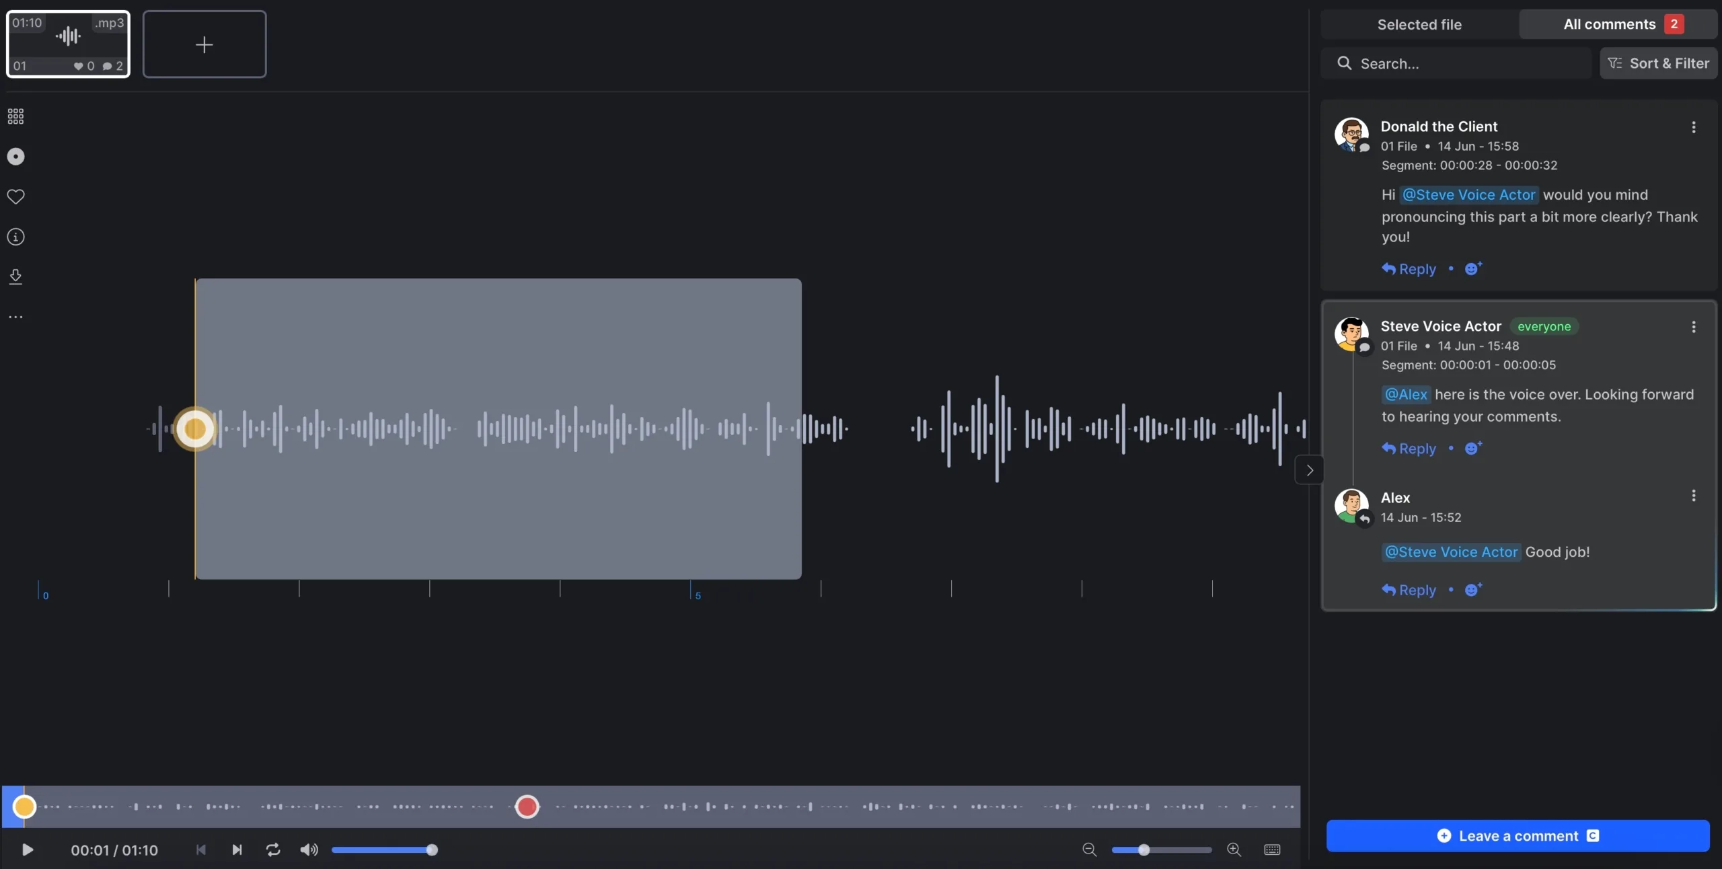The width and height of the screenshot is (1722, 869).
Task: Open the more options sidebar menu
Action: [15, 316]
